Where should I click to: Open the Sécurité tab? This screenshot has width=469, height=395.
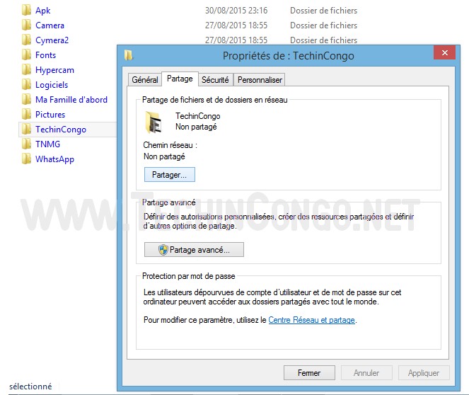pyautogui.click(x=215, y=80)
